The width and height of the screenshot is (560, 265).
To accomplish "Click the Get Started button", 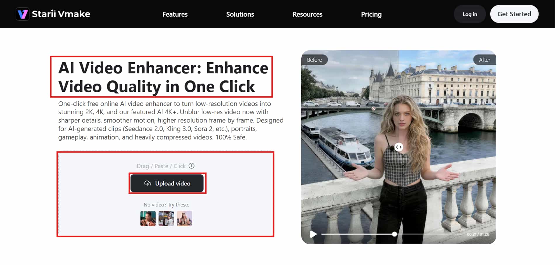I will 514,14.
